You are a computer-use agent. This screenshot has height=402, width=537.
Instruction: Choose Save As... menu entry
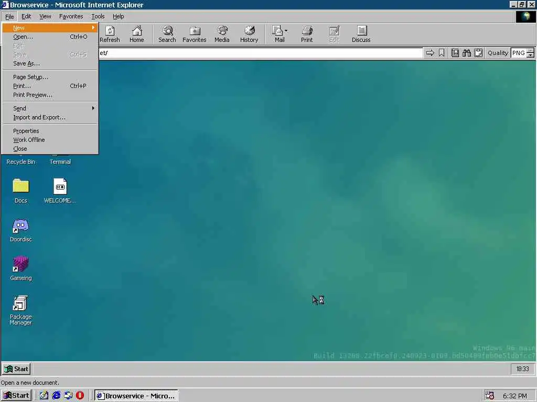50,63
